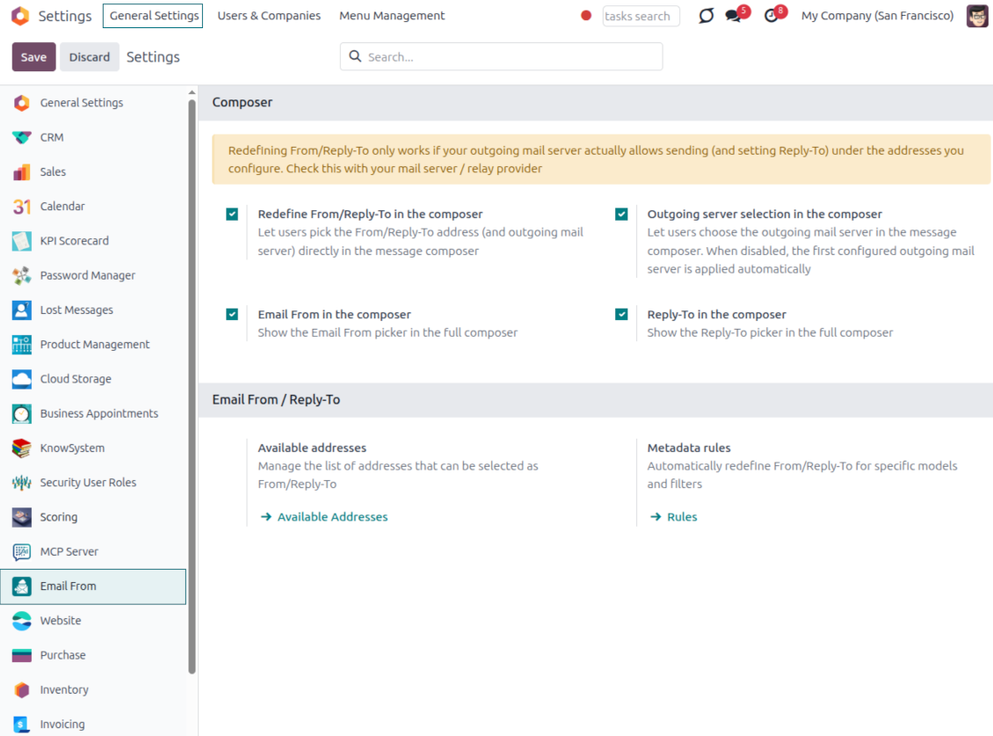993x736 pixels.
Task: Uncheck Outgoing server selection in the composer
Action: pos(621,215)
